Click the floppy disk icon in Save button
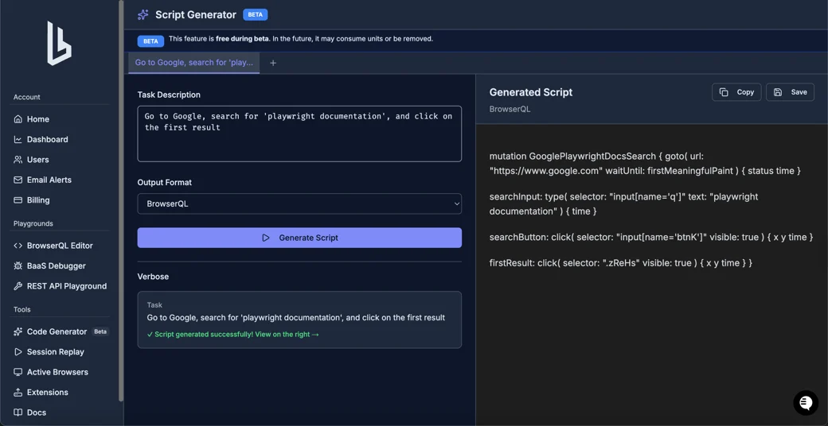The image size is (828, 426). tap(778, 91)
